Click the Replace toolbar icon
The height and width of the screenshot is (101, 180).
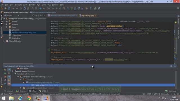pyautogui.click(x=36, y=8)
